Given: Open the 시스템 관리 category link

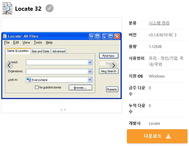Looking at the screenshot, I should (159, 23).
